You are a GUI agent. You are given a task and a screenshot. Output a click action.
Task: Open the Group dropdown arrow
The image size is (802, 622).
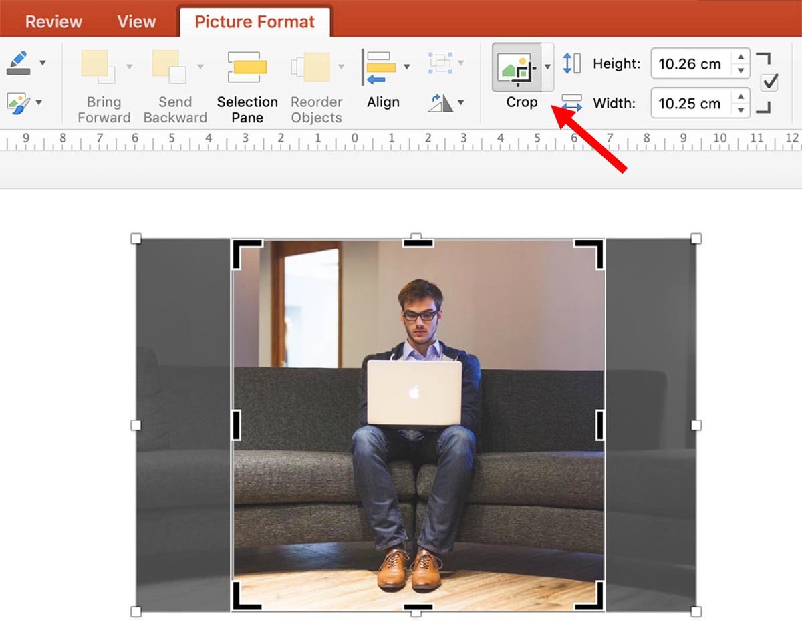point(461,64)
